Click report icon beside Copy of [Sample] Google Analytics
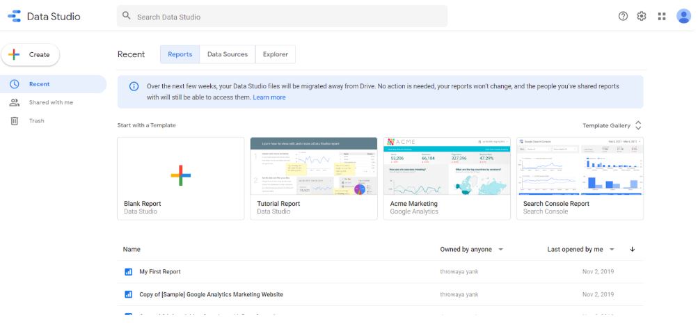 coord(129,294)
